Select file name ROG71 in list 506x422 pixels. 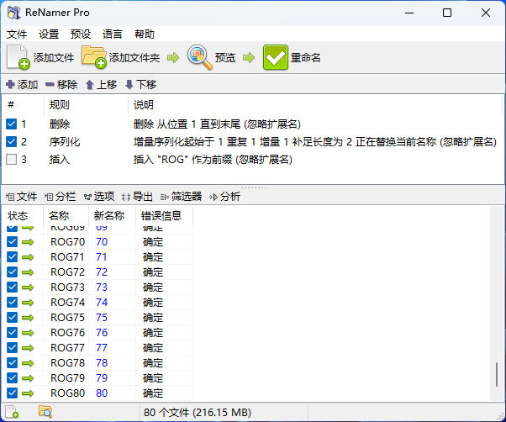67,257
